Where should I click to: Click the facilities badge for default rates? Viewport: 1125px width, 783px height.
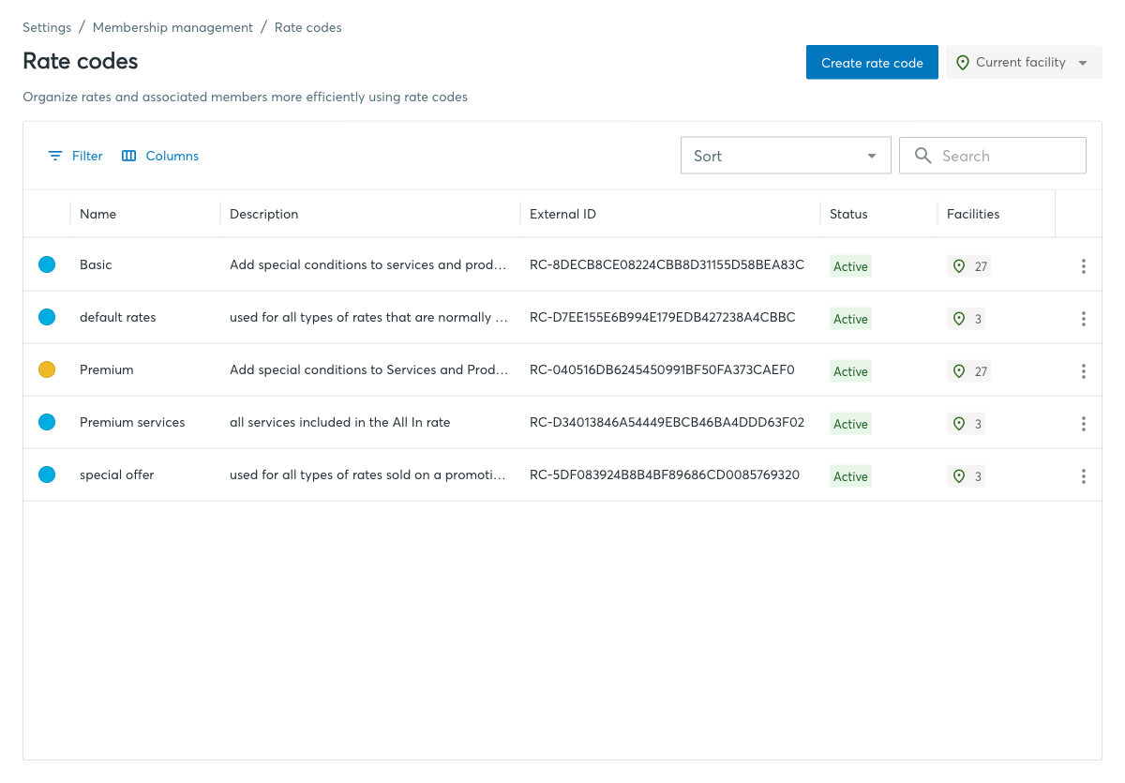pyautogui.click(x=966, y=319)
